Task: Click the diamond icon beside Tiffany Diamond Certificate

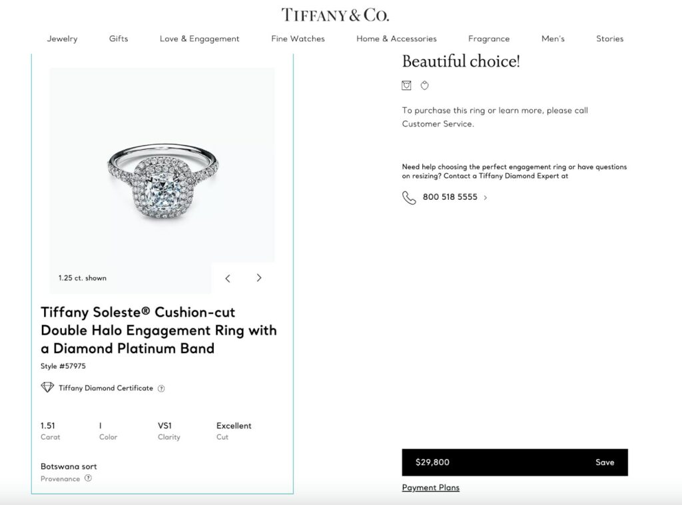Action: coord(47,388)
